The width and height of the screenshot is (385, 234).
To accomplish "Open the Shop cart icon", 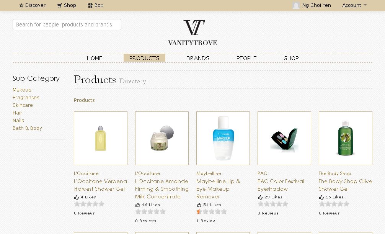I will click(x=59, y=5).
